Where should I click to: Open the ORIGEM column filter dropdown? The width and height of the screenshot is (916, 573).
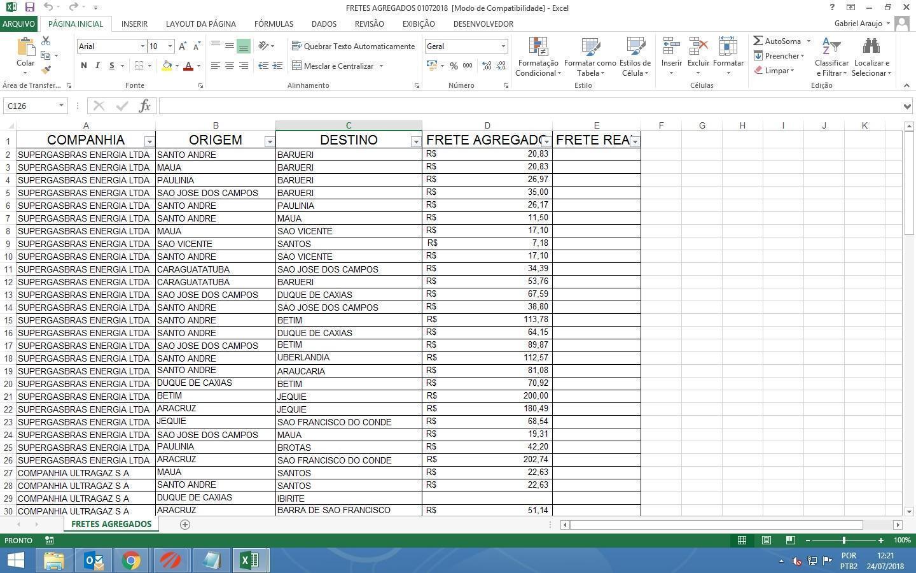point(270,141)
